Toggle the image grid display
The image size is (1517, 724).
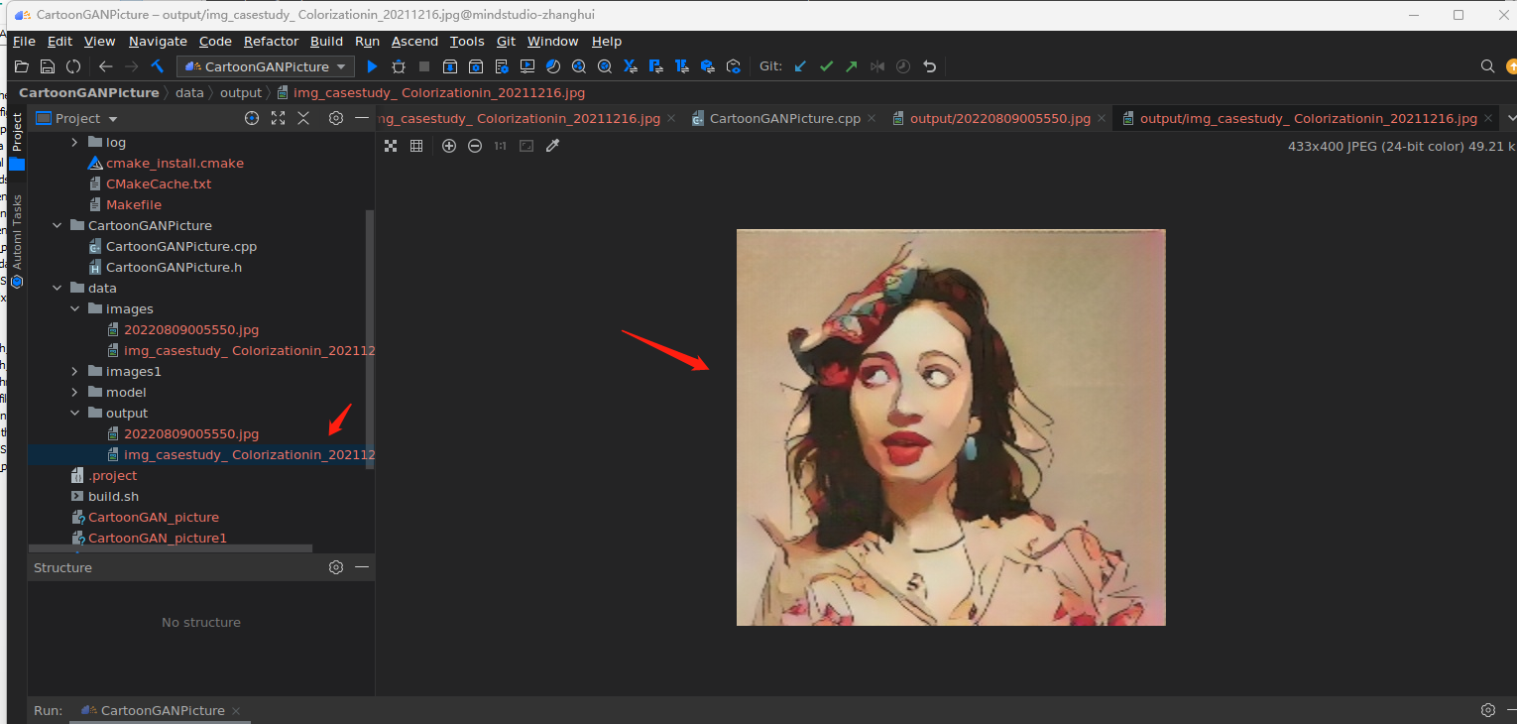click(x=416, y=146)
